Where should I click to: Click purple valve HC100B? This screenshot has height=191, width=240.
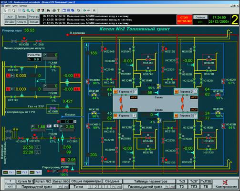click(52, 108)
